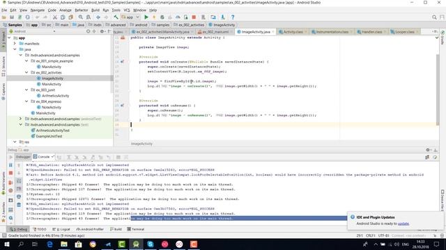Open the VCS menu

[127, 10]
